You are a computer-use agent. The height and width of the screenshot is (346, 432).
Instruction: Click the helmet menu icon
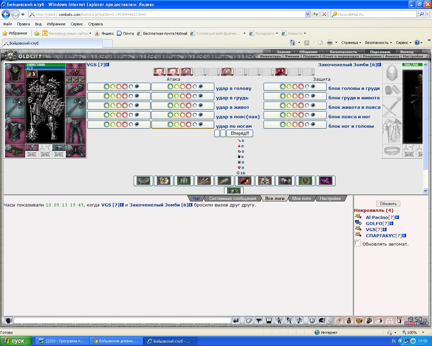[322, 320]
